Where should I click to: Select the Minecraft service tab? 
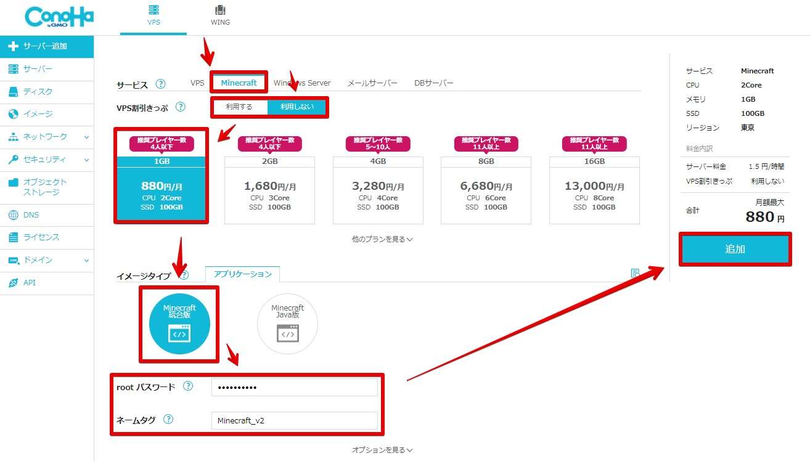coord(239,83)
